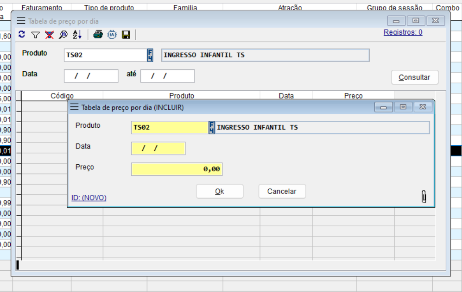Click the magnifier search icon
This screenshot has width=462, height=292.
pyautogui.click(x=63, y=35)
